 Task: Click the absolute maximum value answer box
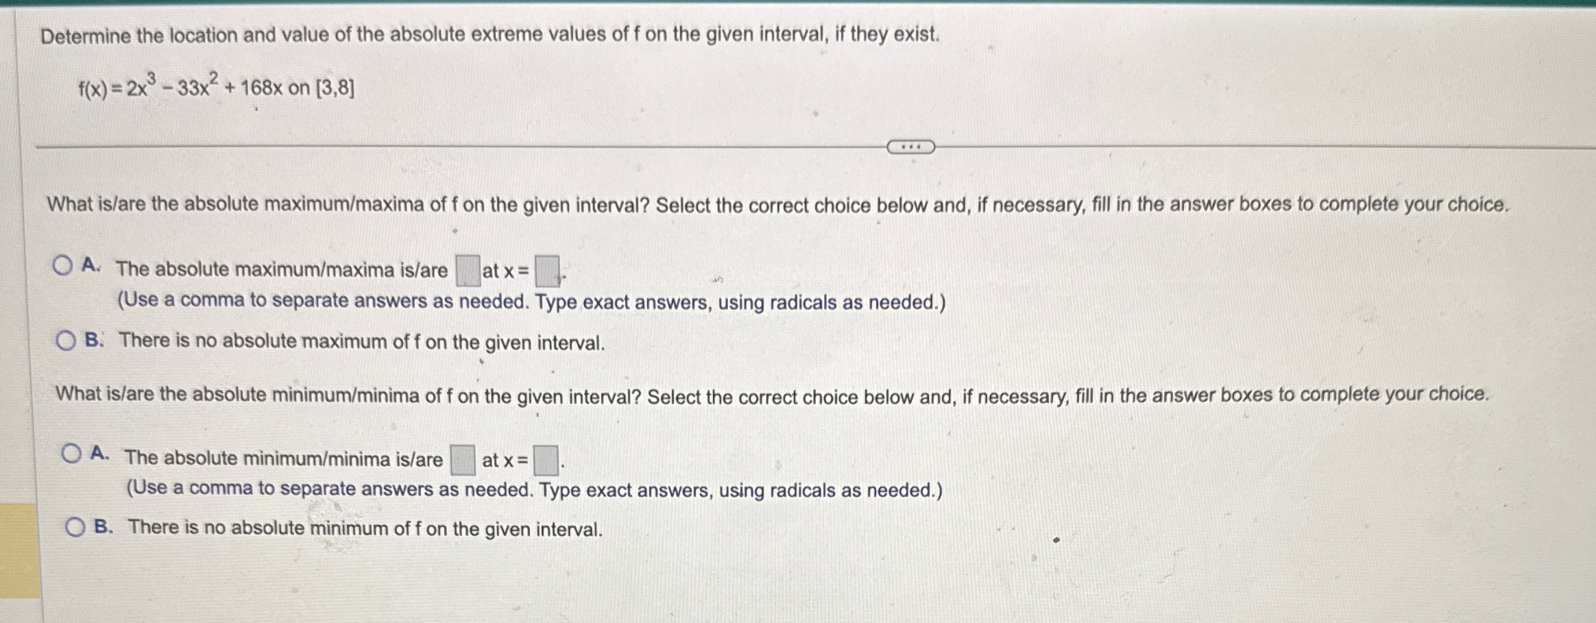tap(466, 267)
